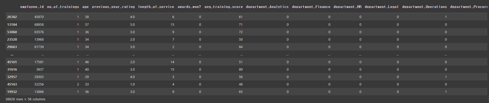Viewport: 489px width, 103px height.
Task: Click rating 5.0 in row 13184
Action: (132, 24)
